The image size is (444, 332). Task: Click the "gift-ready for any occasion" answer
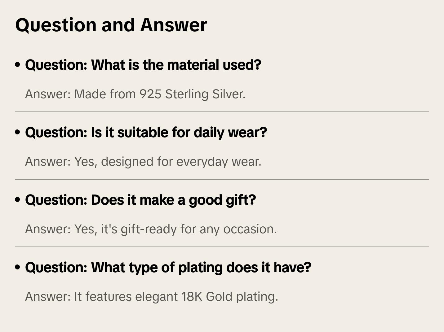198,229
